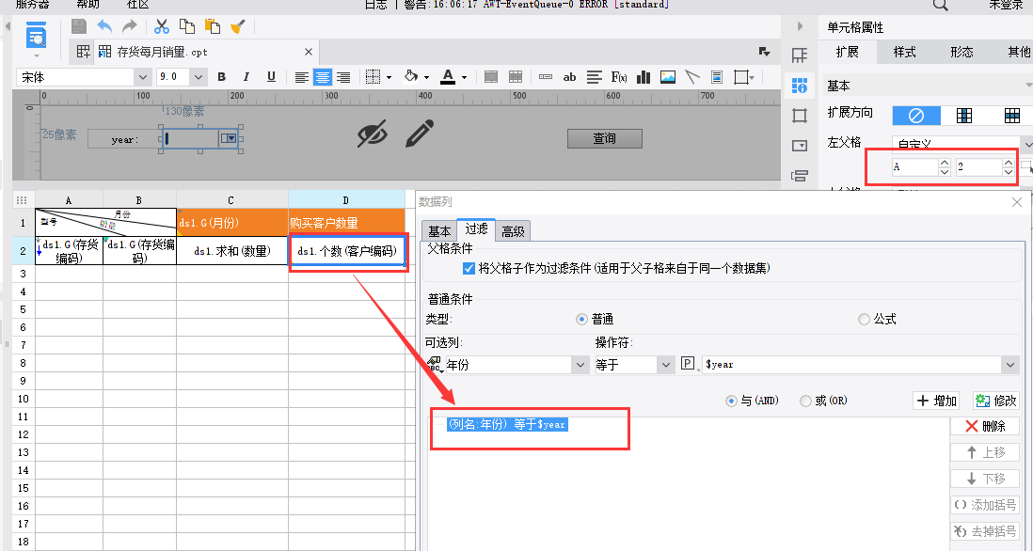The width and height of the screenshot is (1033, 551).
Task: Click the paste clipboard icon
Action: click(x=212, y=26)
